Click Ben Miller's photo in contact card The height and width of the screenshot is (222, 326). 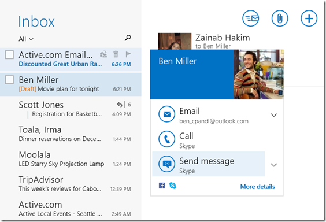coord(258,74)
